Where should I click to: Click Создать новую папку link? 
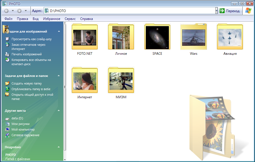[x=26, y=83]
